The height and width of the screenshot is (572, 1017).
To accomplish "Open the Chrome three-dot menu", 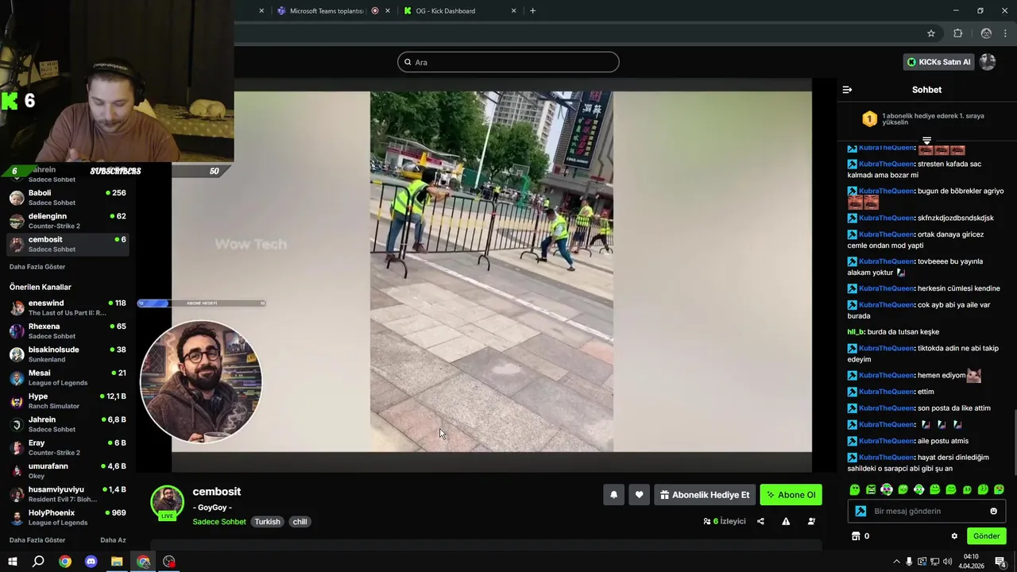I will pyautogui.click(x=1007, y=33).
